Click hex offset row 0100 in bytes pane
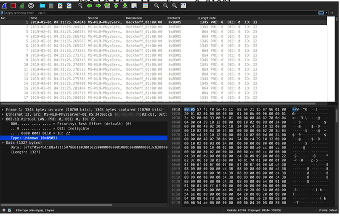340x216 pixels. coord(176,173)
